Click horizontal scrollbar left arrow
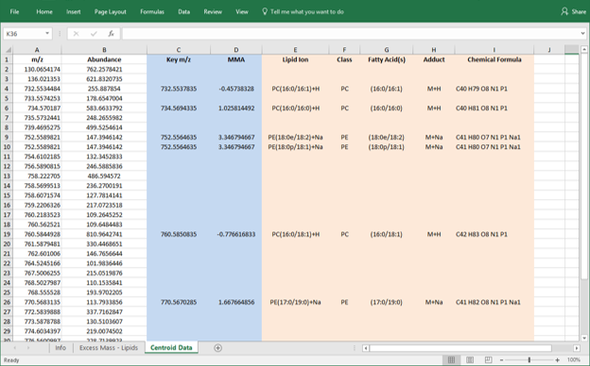 point(365,348)
